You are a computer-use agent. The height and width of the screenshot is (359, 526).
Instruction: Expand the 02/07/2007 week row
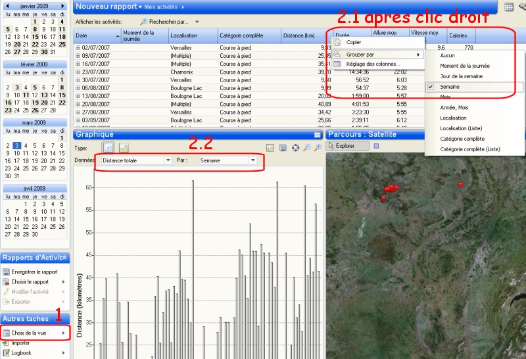(x=78, y=48)
